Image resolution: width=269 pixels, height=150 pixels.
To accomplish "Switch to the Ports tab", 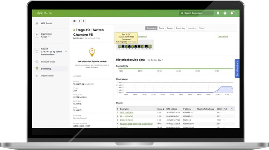I will pos(161,28).
